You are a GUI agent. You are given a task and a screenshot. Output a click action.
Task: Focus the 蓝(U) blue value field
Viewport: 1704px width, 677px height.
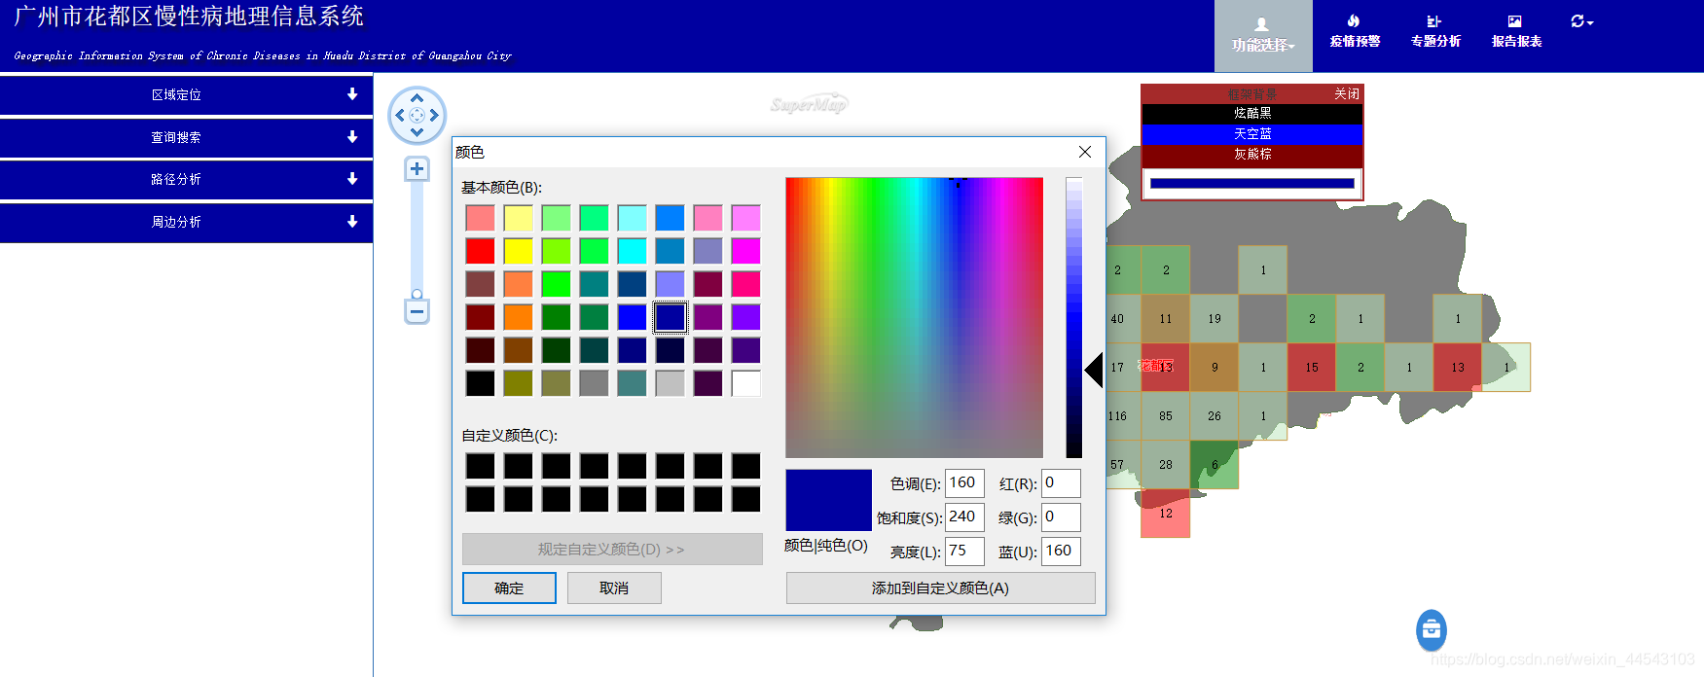(1061, 552)
